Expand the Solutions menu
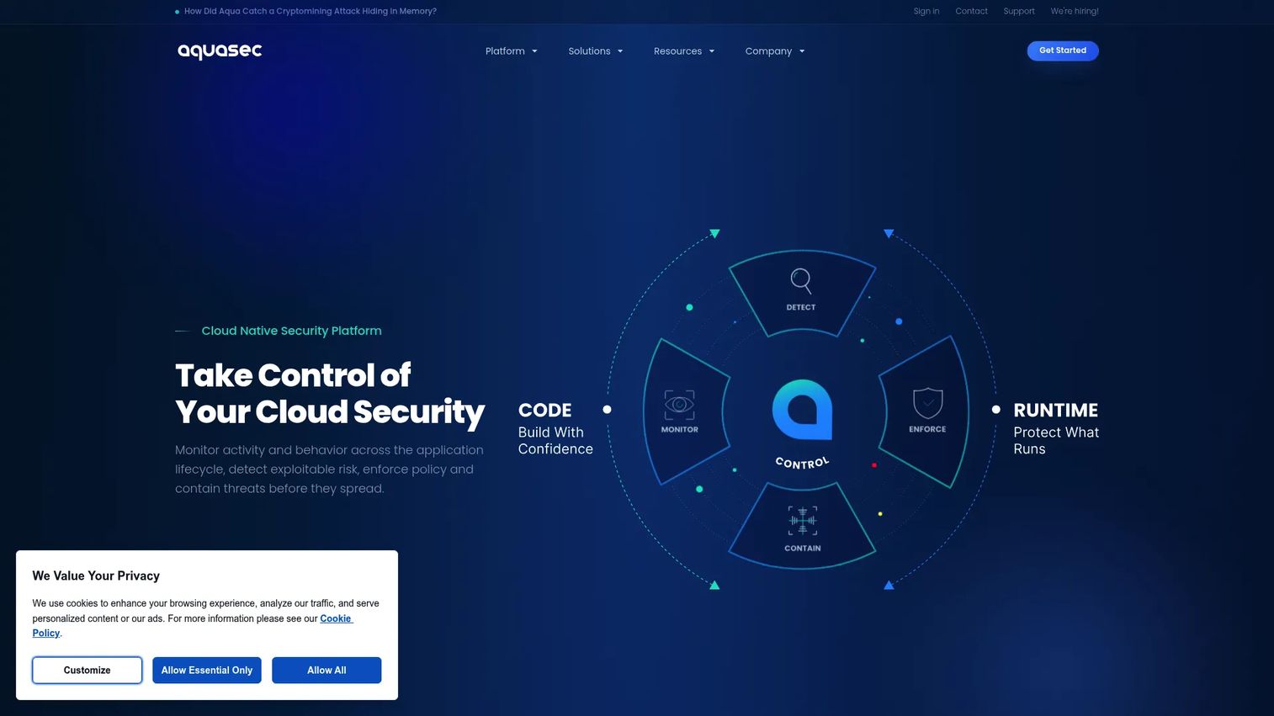 click(596, 51)
